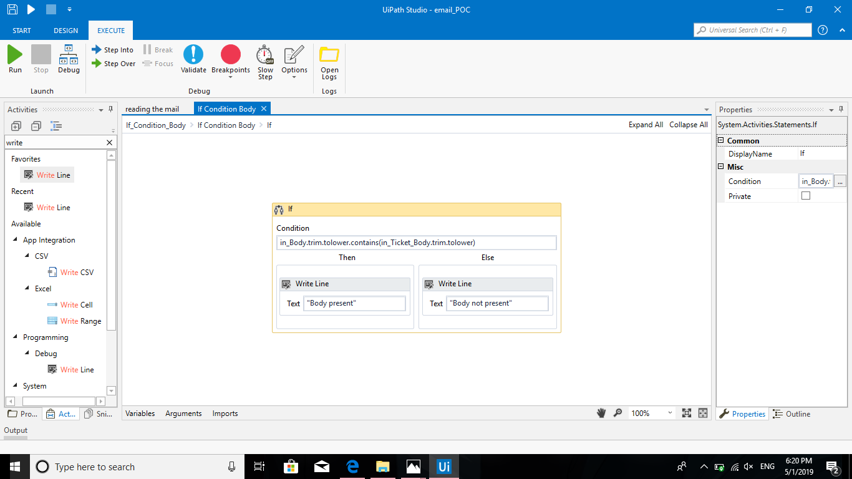Click the Universal Search box
Viewport: 852px width, 479px height.
pos(753,30)
